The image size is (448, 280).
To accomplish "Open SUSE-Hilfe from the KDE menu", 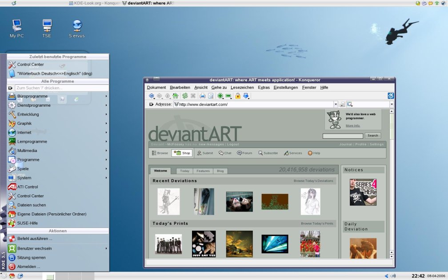I will click(x=58, y=223).
